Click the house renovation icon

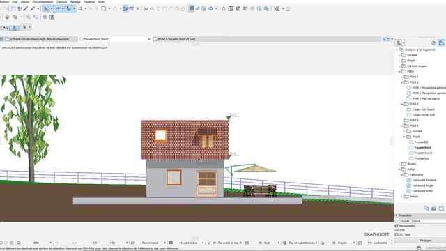click(45, 17)
